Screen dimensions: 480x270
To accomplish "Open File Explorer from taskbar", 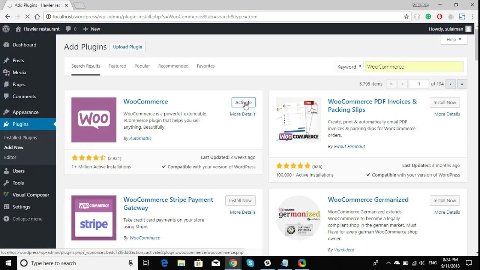I will tap(181, 263).
